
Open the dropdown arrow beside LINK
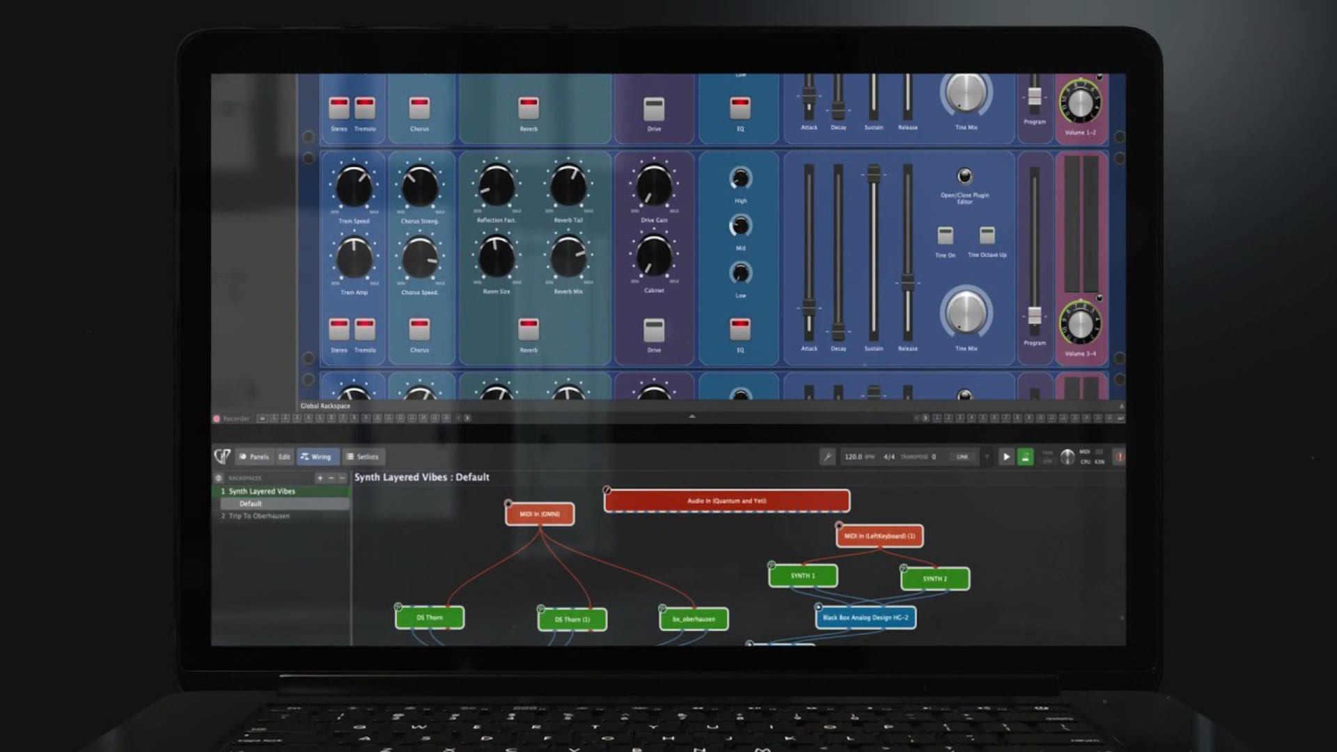tap(987, 457)
